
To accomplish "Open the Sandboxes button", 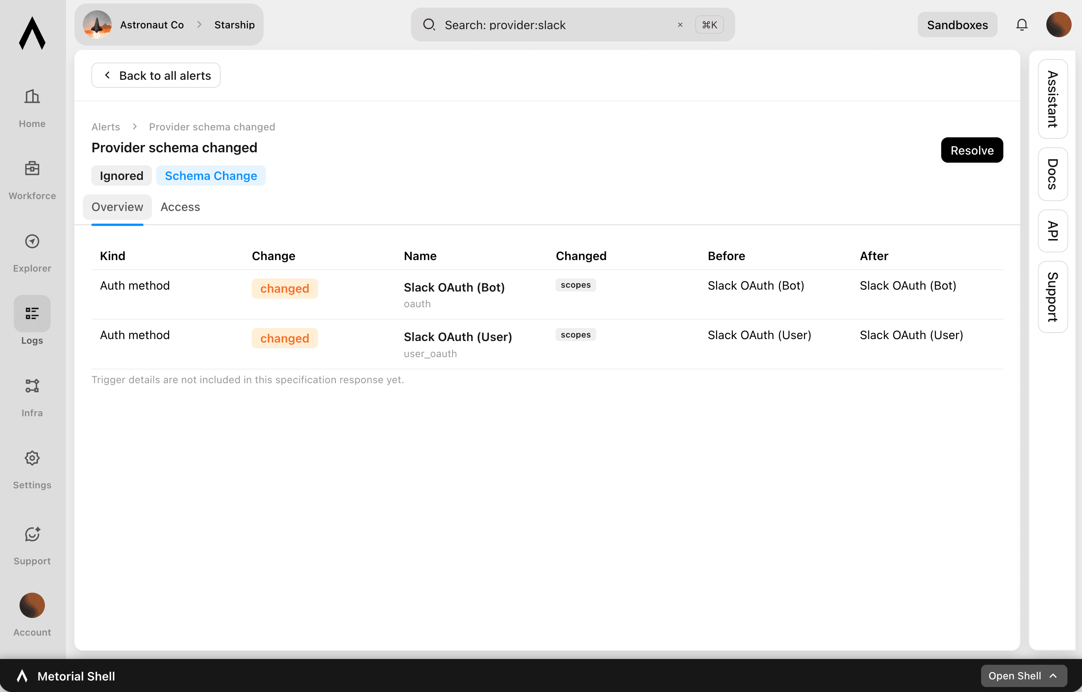I will [x=957, y=25].
